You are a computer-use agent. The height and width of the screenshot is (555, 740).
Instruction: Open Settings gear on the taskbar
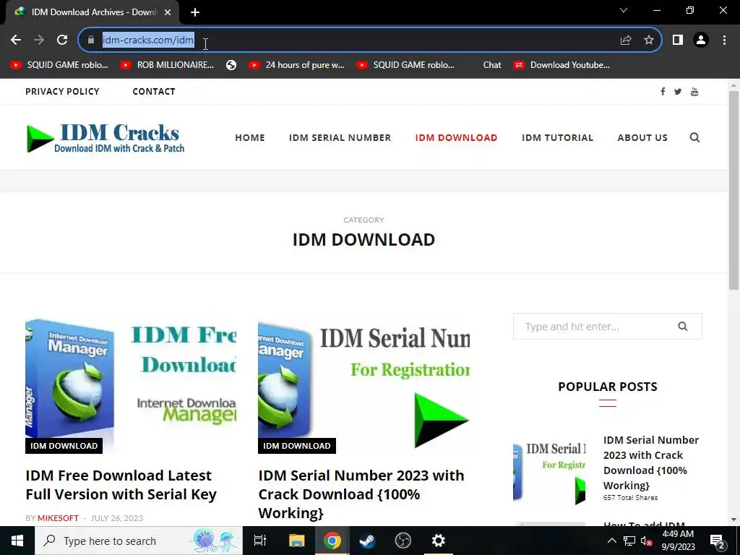click(439, 541)
